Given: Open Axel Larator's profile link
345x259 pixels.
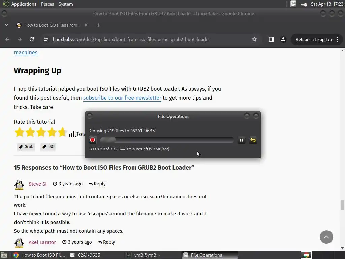Looking at the screenshot, I should click(x=42, y=242).
